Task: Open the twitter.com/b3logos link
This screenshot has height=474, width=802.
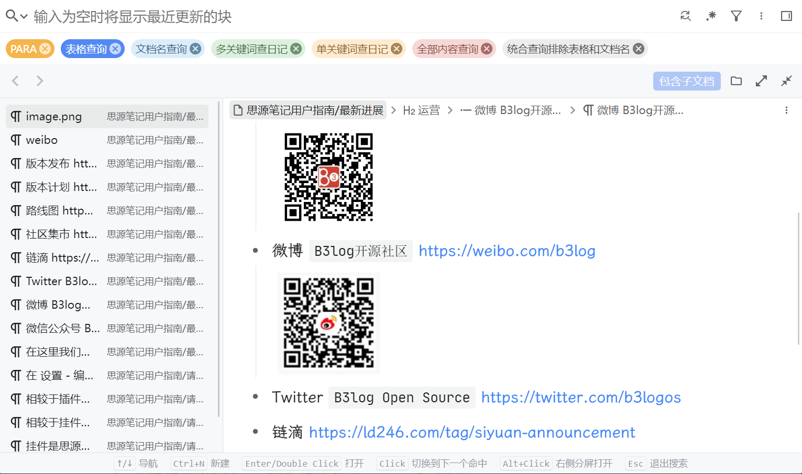Action: click(x=581, y=398)
